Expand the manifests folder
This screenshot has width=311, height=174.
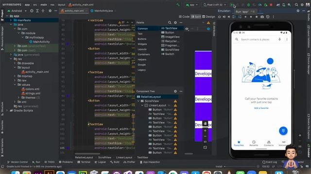11,20
